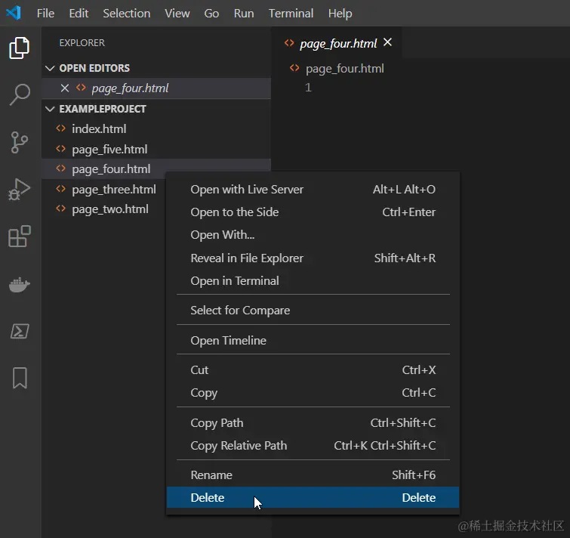Select page_three.html in the file tree
This screenshot has height=538, width=570.
(103, 189)
